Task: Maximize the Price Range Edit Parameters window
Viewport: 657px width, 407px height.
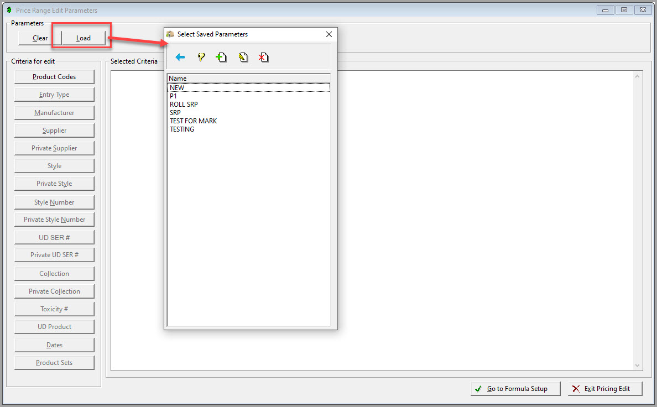Action: [624, 9]
